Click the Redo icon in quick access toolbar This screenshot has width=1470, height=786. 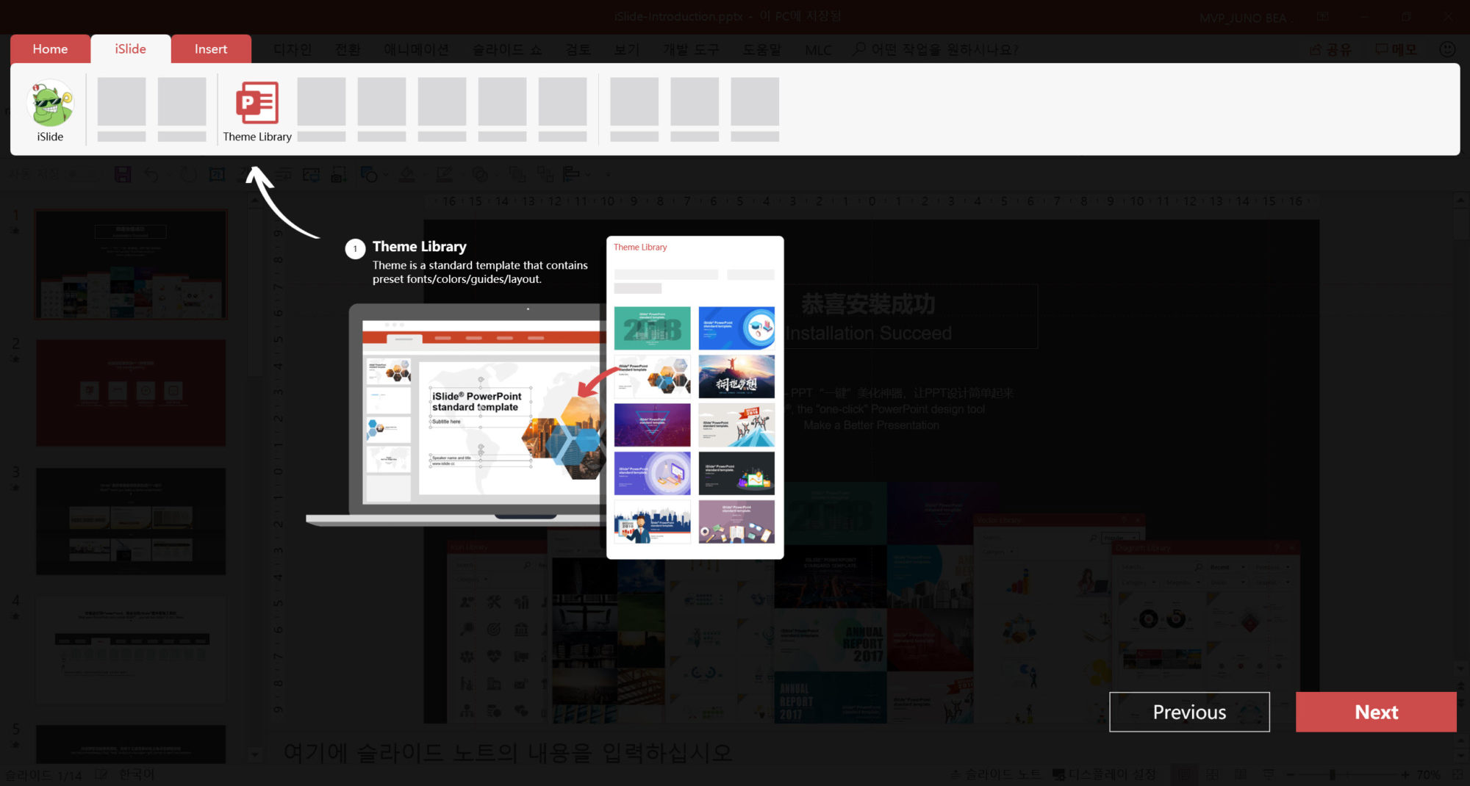point(189,174)
